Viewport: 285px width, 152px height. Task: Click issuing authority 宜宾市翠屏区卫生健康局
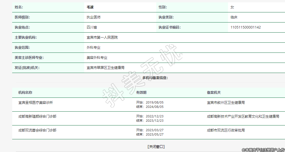tap(106, 68)
